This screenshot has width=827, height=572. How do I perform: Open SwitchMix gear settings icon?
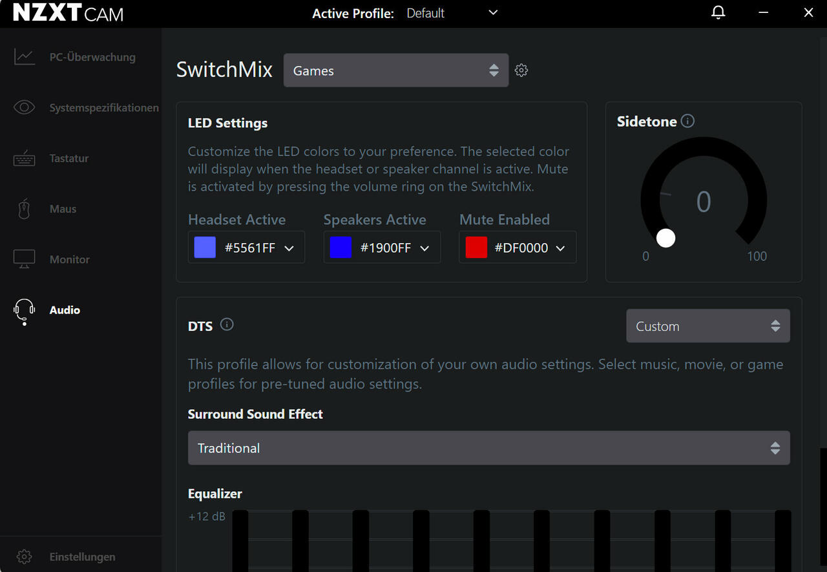(521, 70)
